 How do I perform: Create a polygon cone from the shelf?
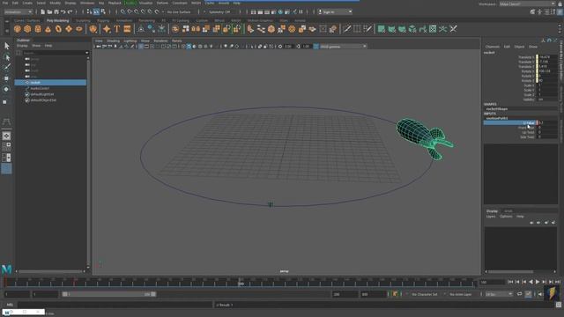(x=48, y=29)
